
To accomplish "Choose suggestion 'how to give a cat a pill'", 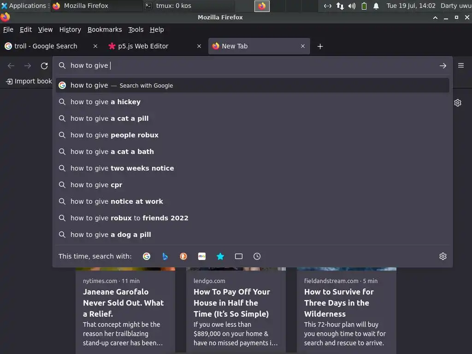I will pyautogui.click(x=252, y=118).
